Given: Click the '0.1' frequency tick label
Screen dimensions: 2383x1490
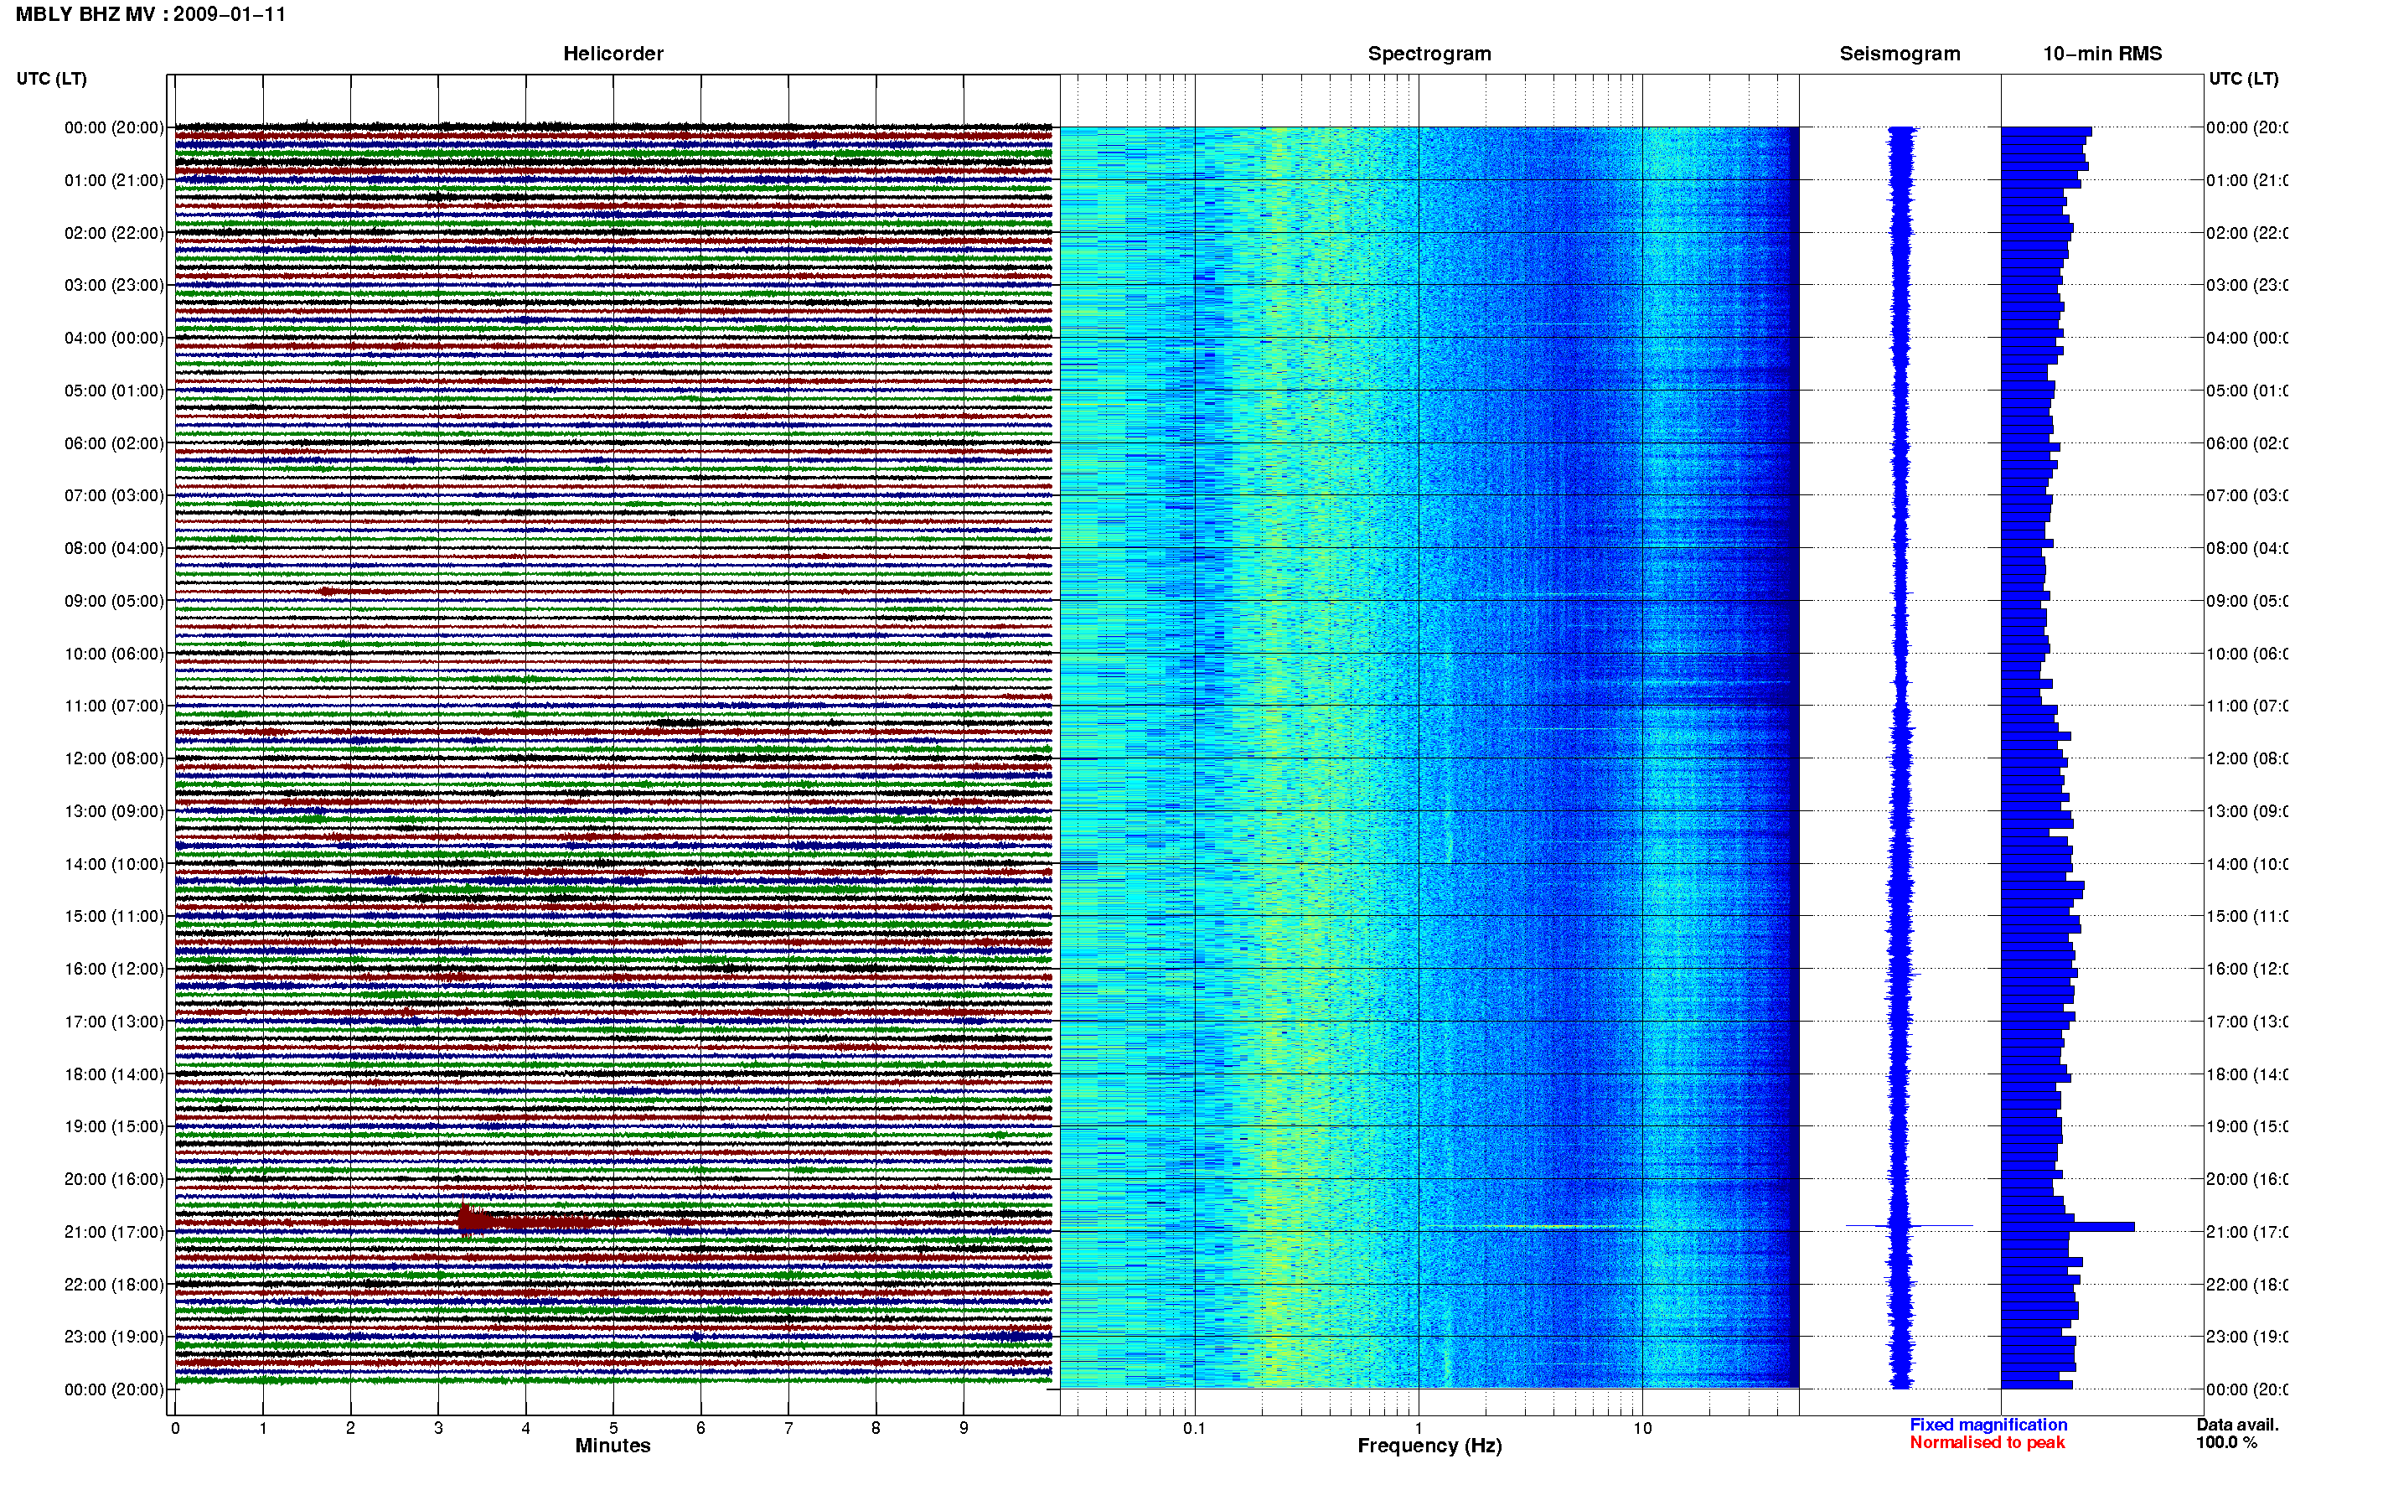Looking at the screenshot, I should click(1194, 1428).
